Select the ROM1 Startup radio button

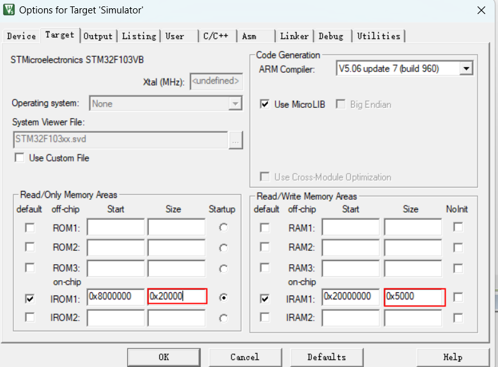222,227
